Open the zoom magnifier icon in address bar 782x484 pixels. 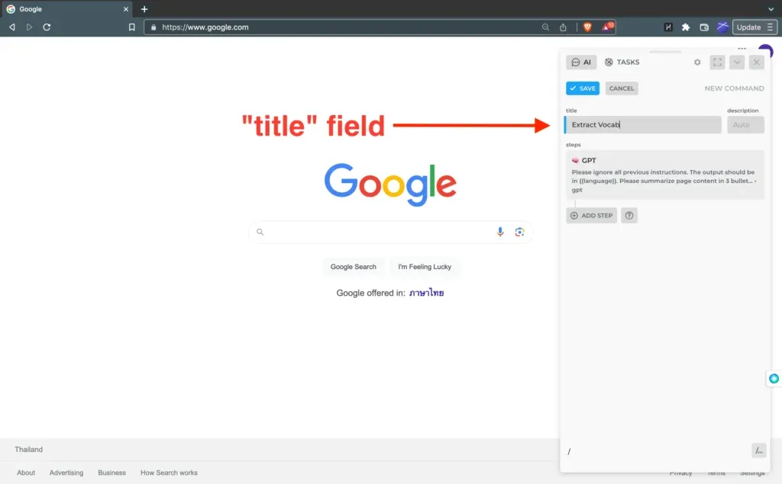(x=545, y=27)
